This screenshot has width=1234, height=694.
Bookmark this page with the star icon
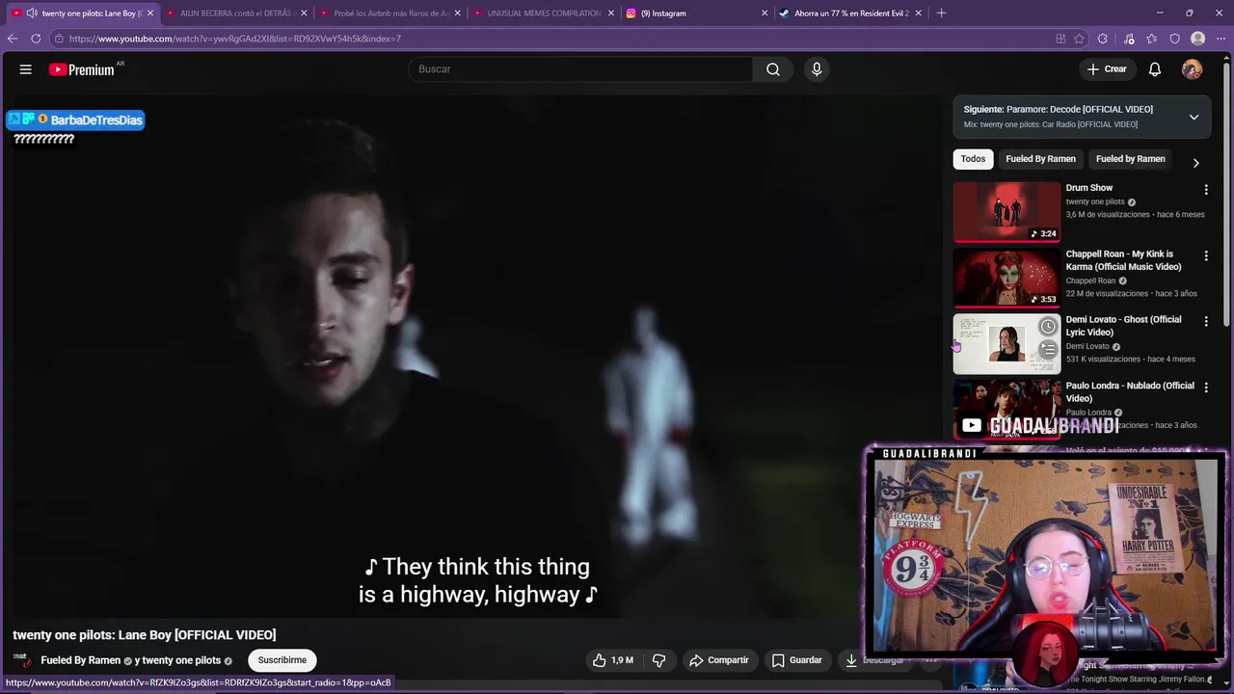1079,39
